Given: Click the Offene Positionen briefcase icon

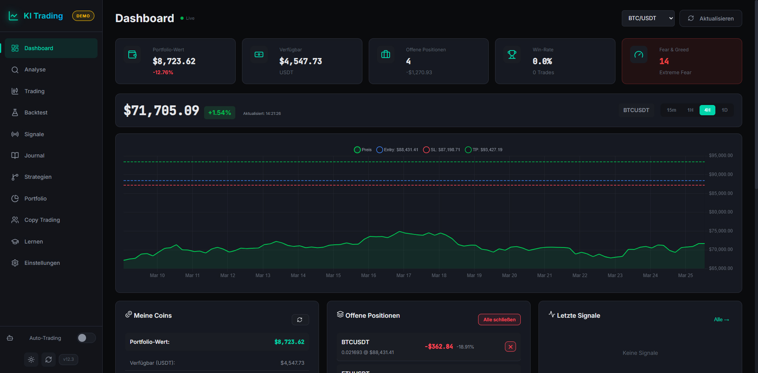Looking at the screenshot, I should tap(385, 55).
